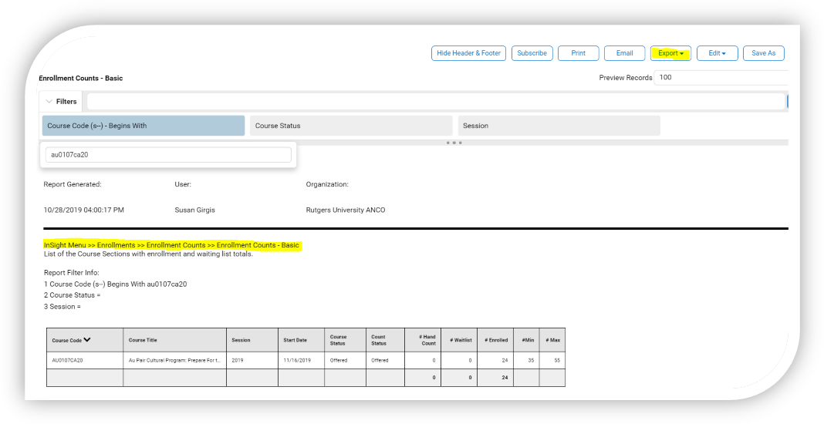Image resolution: width=824 pixels, height=424 pixels.
Task: Select the Course Code Begins With filter
Action: (x=143, y=126)
